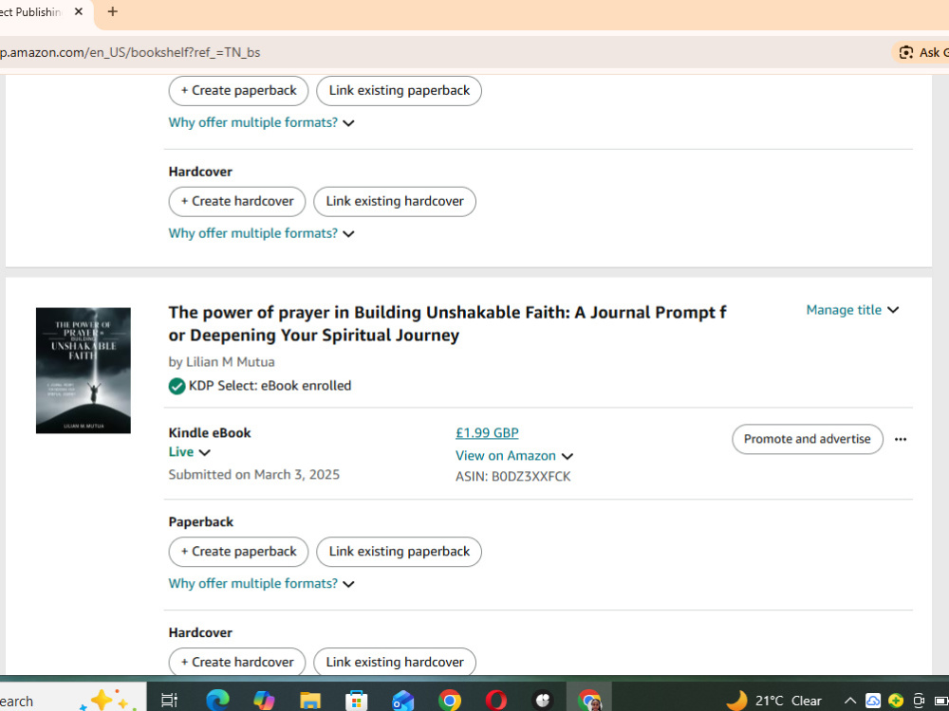Expand Why offer multiple formats under upper card hardcover
Screen dimensions: 949x711
[262, 233]
